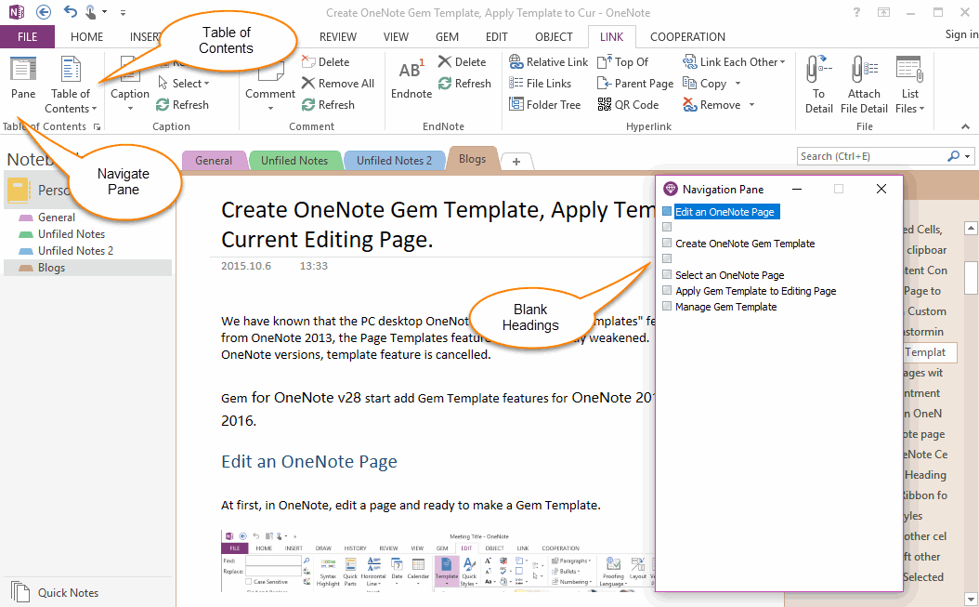This screenshot has width=979, height=607.
Task: Insert an Endnote
Action: (411, 79)
